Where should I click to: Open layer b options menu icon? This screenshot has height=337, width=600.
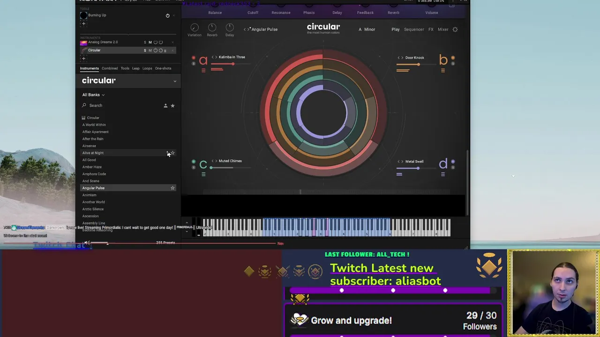[443, 71]
